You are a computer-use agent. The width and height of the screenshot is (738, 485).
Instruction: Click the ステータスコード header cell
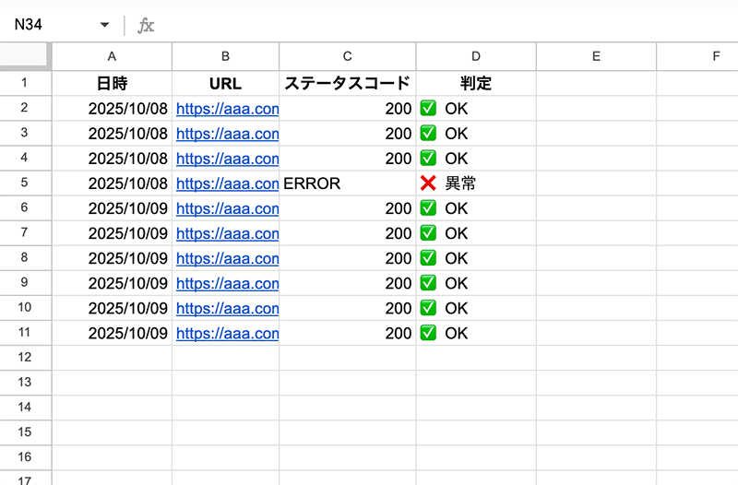coord(347,83)
